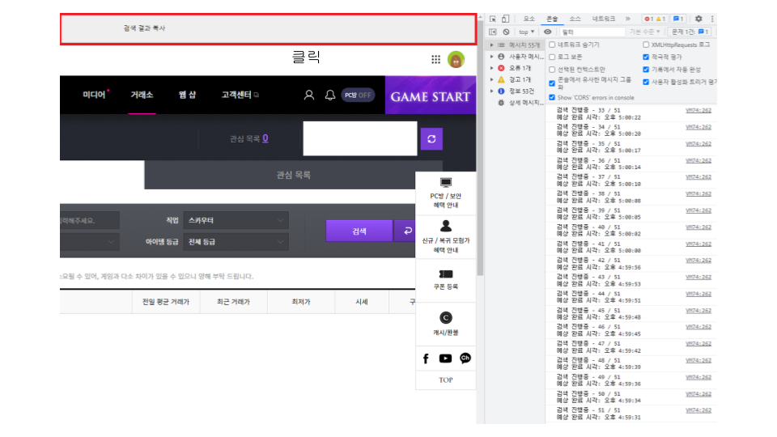Open the 미디어 nav menu
Viewport: 777px width, 437px height.
click(x=94, y=95)
